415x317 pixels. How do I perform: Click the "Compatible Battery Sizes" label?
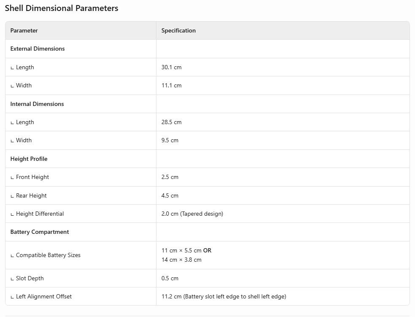coord(48,255)
